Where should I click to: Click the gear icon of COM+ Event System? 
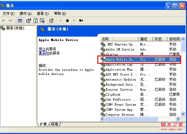pyautogui.click(x=103, y=104)
